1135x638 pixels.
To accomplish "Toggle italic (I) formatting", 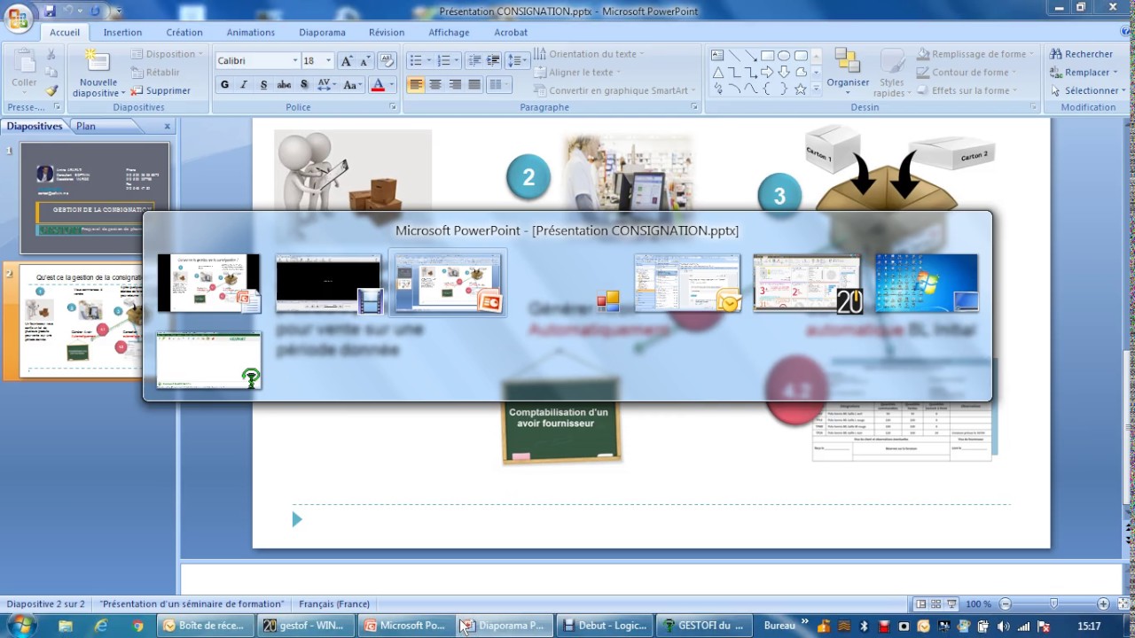I will click(244, 85).
